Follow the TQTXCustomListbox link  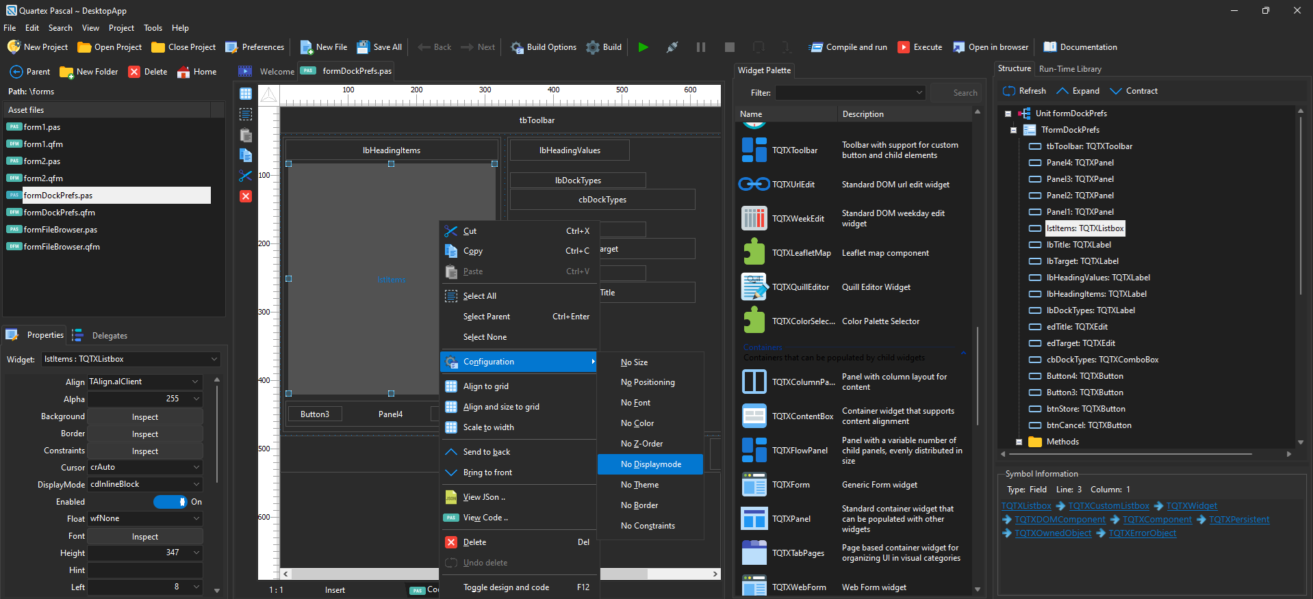(1108, 506)
